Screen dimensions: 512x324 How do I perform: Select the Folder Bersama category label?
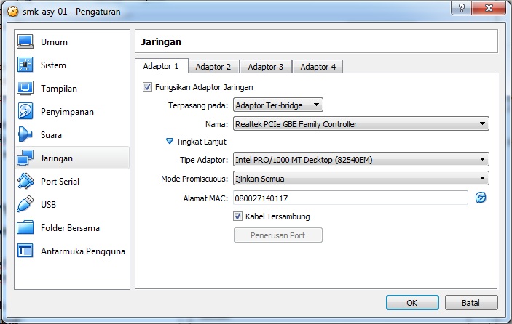[70, 228]
